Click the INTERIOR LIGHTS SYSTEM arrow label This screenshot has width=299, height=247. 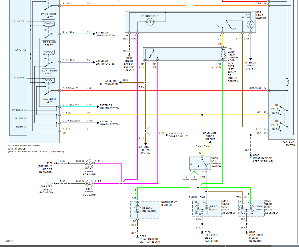coord(250,65)
